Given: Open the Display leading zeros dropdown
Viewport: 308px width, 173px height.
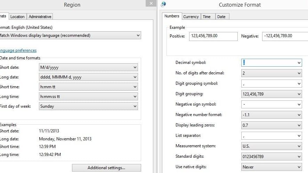Looking at the screenshot, I should tap(271, 125).
